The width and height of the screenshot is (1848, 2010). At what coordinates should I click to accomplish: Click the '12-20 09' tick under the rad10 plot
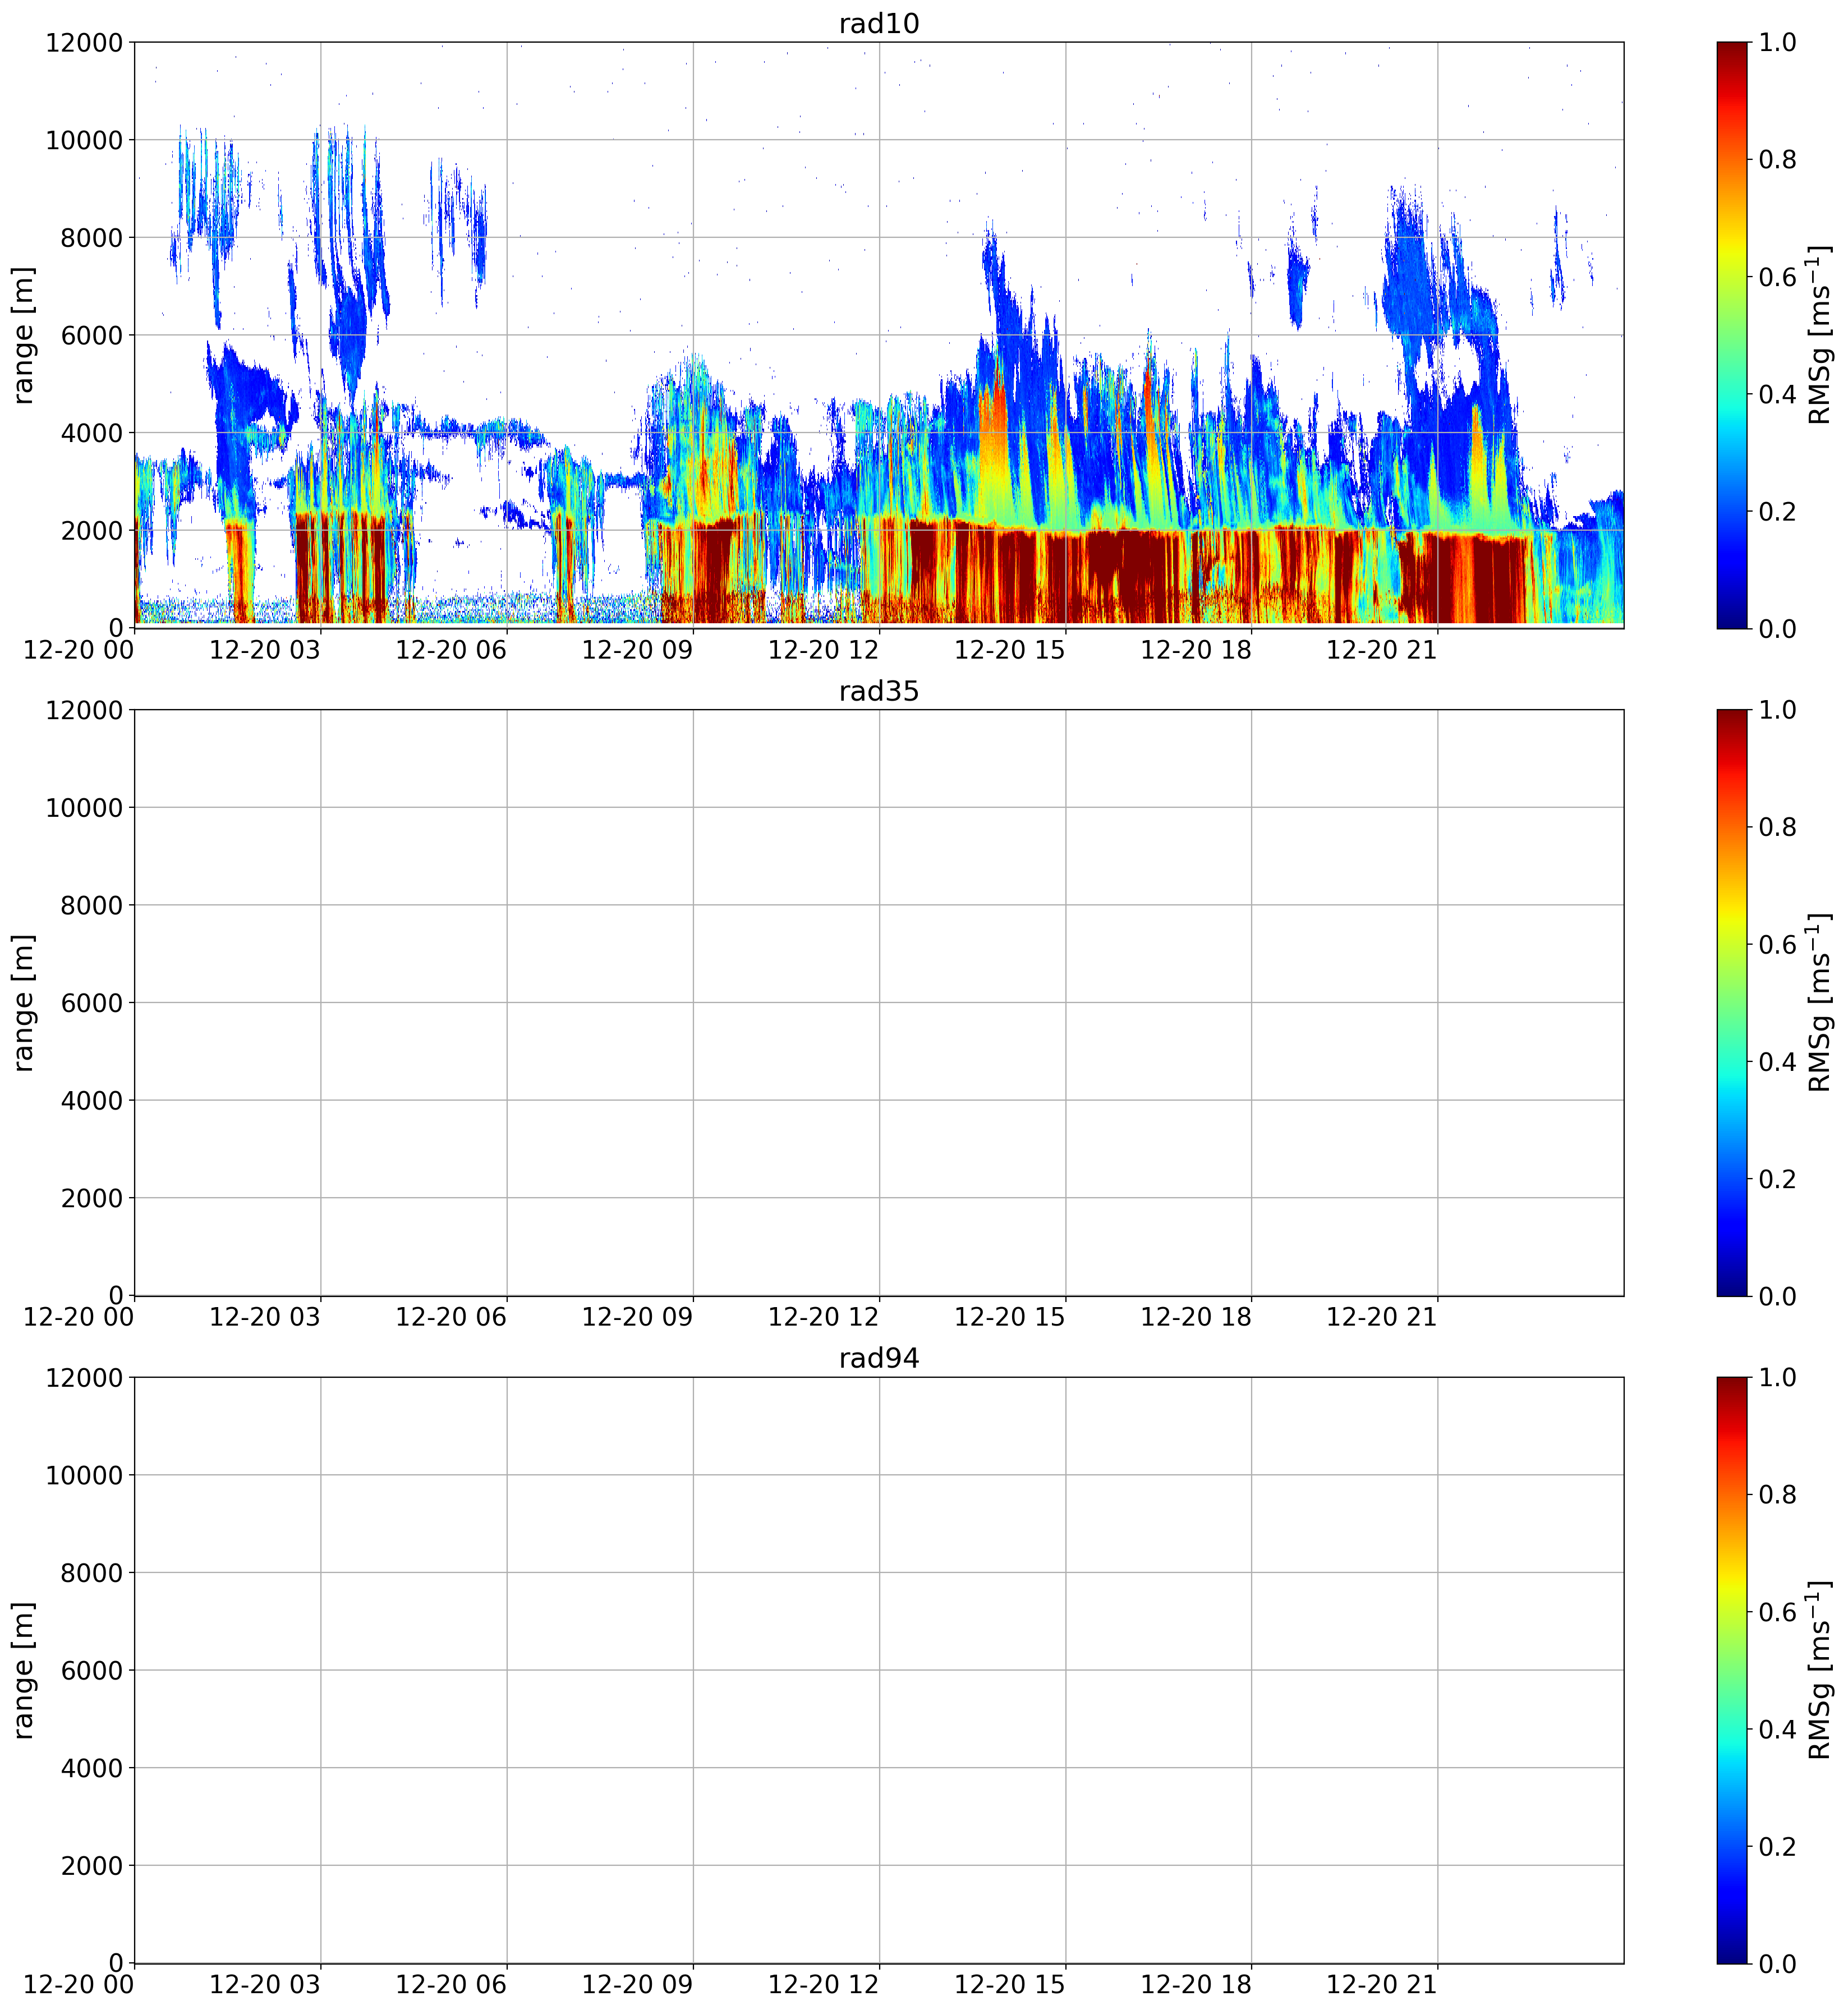(637, 650)
